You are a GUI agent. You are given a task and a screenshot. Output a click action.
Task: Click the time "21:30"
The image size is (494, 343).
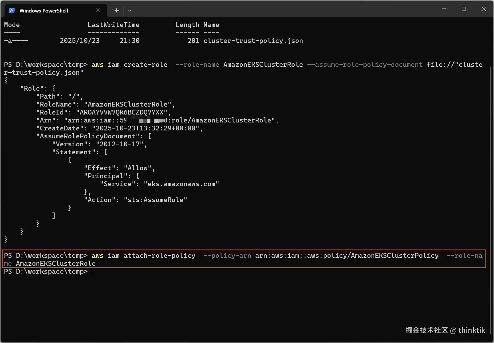point(130,41)
